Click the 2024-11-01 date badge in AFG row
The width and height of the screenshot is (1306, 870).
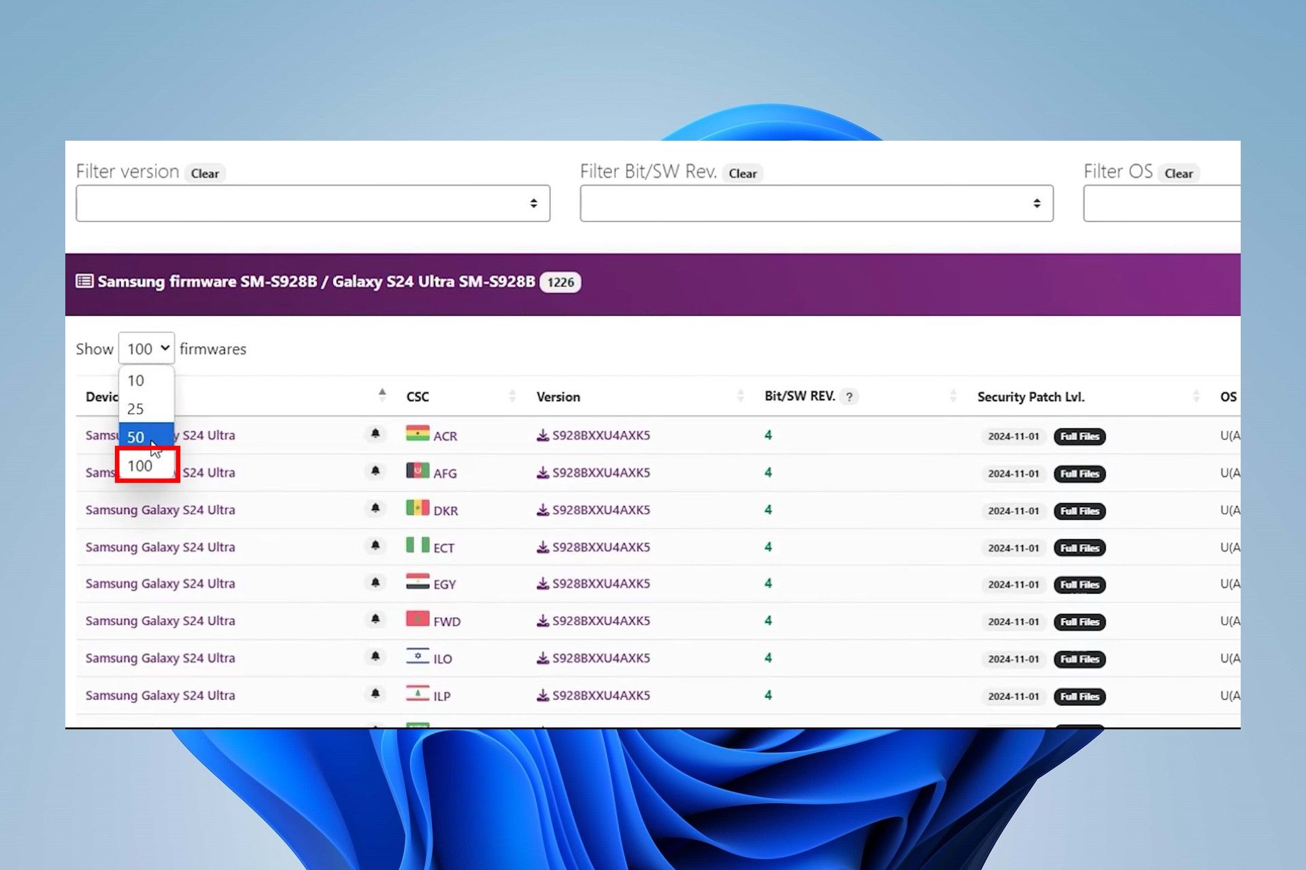click(1014, 474)
